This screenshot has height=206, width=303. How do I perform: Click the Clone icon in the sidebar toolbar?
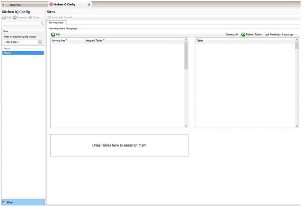coord(30,17)
